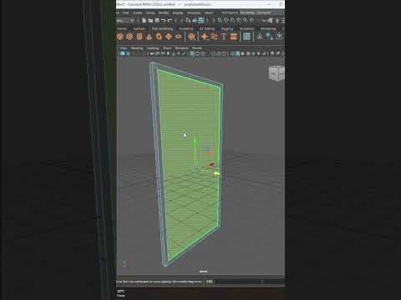Click the green Y-axis move handle
This screenshot has width=401, height=300.
pos(195,141)
